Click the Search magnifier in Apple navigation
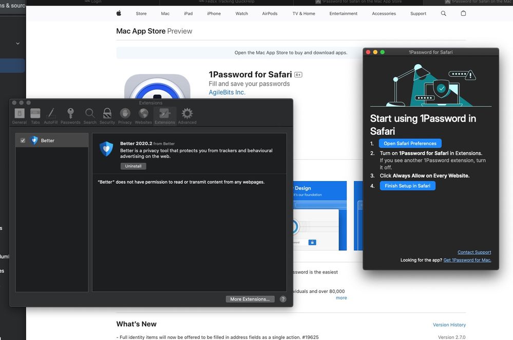 pos(444,13)
